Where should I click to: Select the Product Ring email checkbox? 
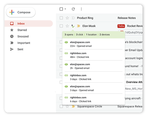61,18
